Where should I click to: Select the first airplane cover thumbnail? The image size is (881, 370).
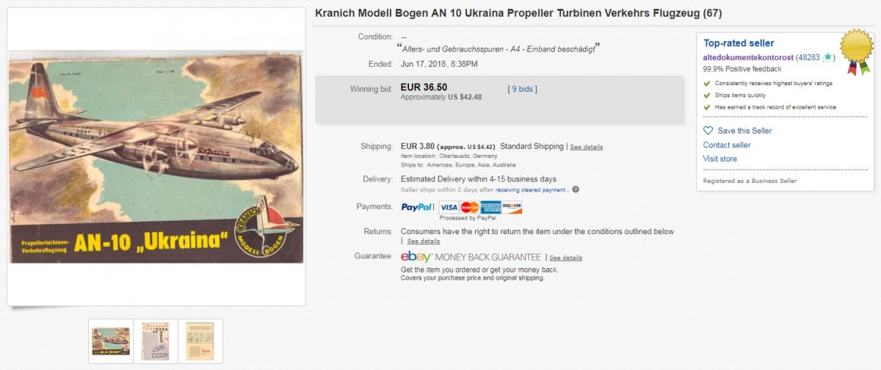[x=111, y=341]
